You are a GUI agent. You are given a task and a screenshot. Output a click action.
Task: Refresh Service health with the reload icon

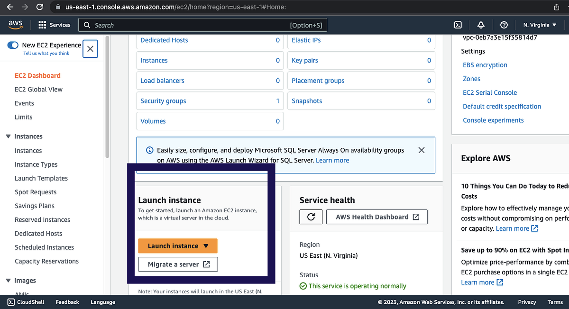coord(311,217)
